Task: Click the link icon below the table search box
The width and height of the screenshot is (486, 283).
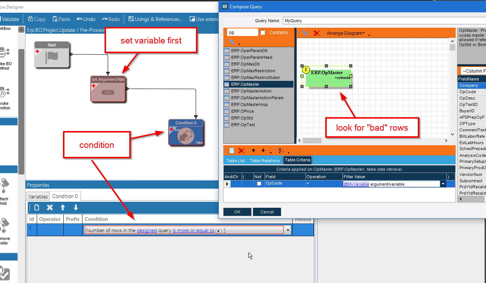Action: [x=231, y=42]
